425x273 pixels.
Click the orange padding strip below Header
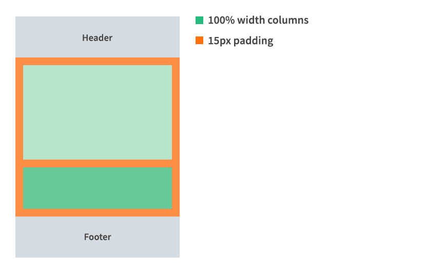coord(98,61)
